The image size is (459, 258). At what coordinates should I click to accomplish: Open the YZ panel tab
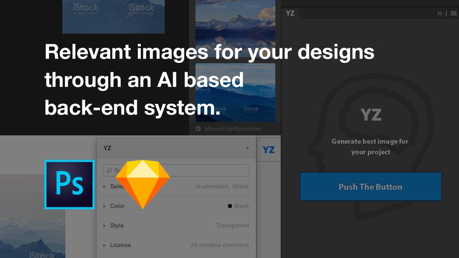pyautogui.click(x=290, y=13)
